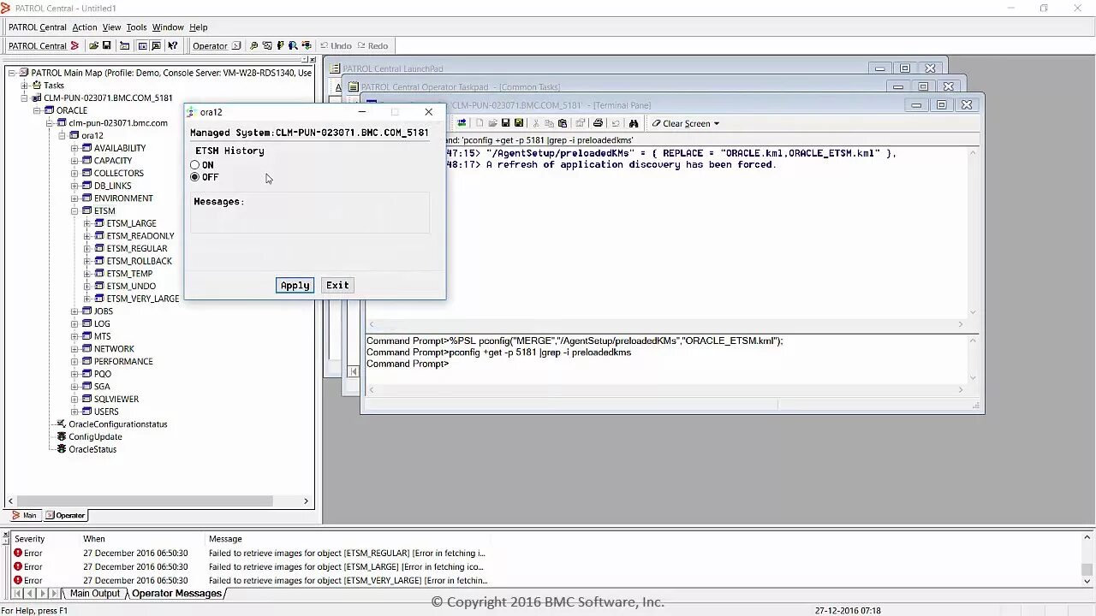1096x616 pixels.
Task: Click the Undo toolbar button
Action: coord(336,45)
